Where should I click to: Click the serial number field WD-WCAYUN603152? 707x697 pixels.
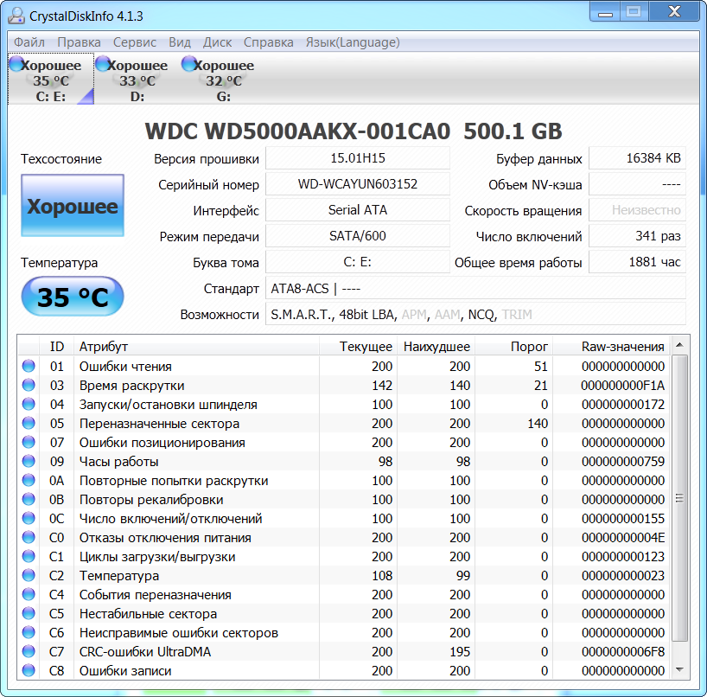coord(358,184)
